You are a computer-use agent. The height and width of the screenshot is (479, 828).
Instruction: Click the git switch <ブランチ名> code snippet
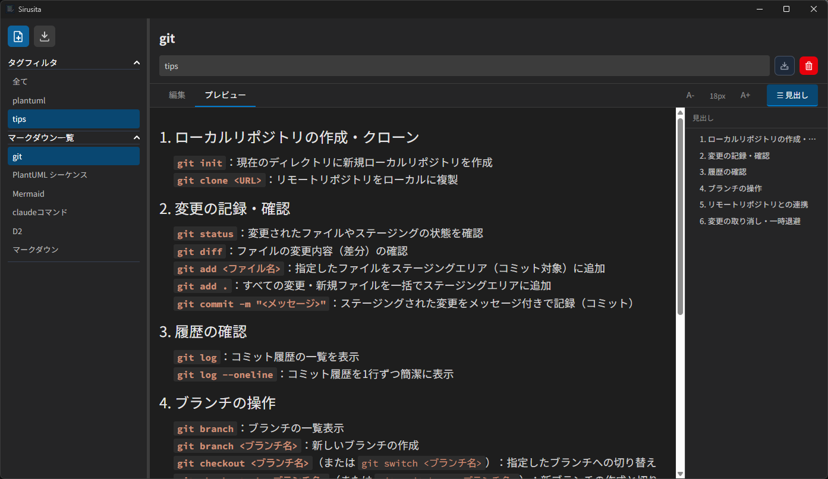pos(421,463)
